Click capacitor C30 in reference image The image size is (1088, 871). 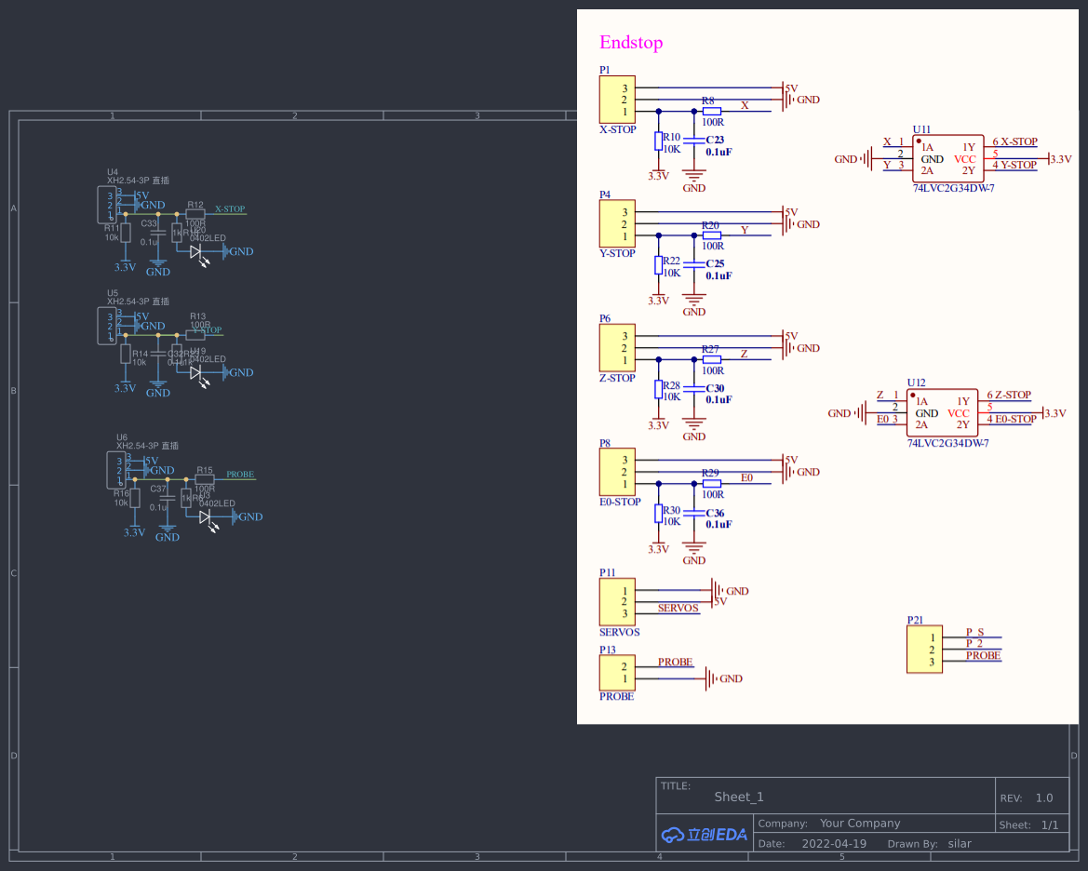[694, 389]
